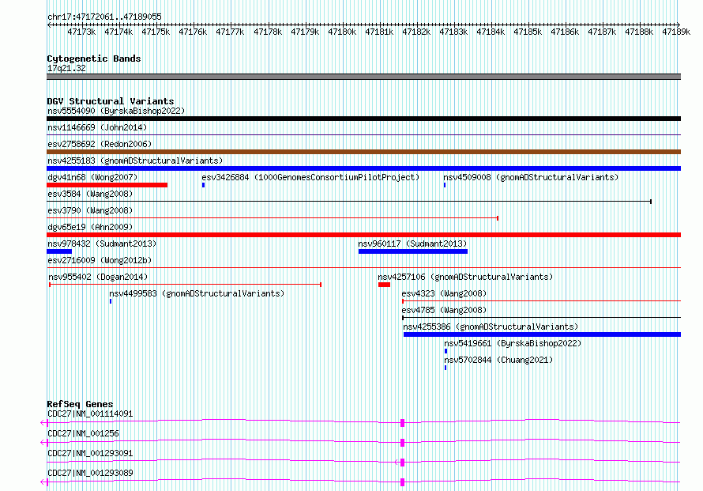This screenshot has height=491, width=703.
Task: Click the magenta exon on CDC27|NM_001293091
Action: pyautogui.click(x=403, y=463)
